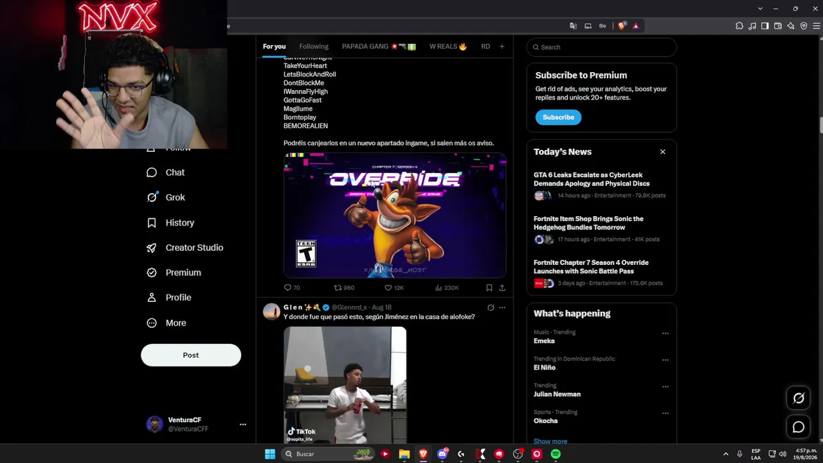Like the Override tweet with 12K likes

[x=393, y=287]
